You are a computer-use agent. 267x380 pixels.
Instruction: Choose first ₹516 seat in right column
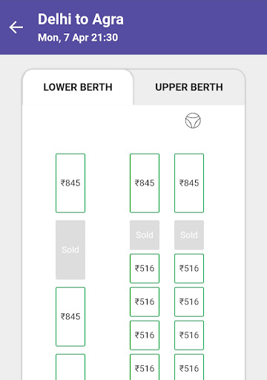click(189, 269)
